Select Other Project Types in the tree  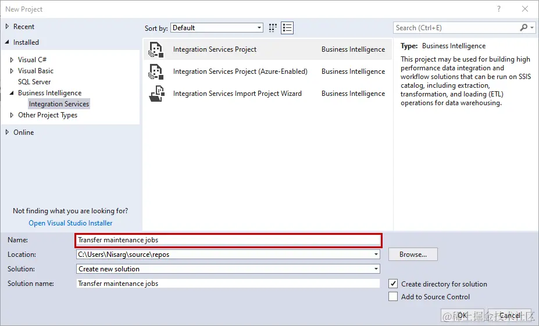48,115
